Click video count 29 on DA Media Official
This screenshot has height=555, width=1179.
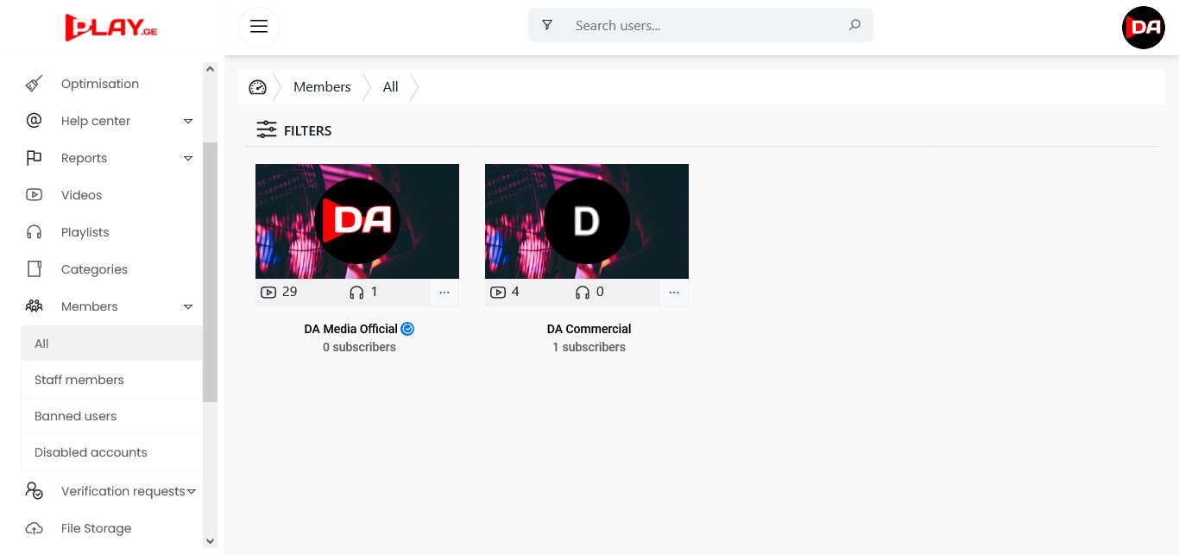pos(290,292)
